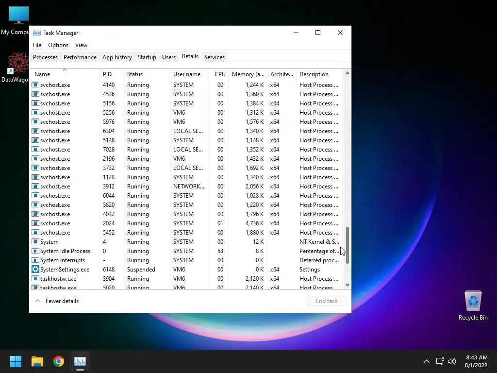Click the network icon in system tray
497x373 pixels.
[x=440, y=361]
